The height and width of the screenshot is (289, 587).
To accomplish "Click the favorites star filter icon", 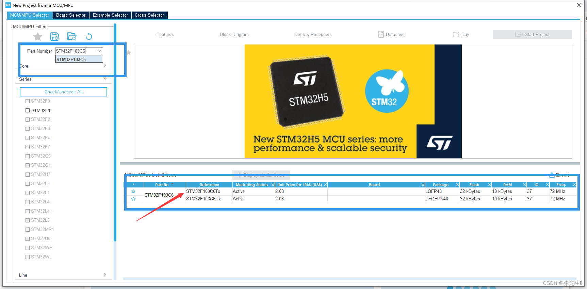I will pyautogui.click(x=38, y=36).
